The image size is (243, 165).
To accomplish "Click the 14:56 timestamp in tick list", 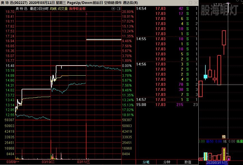I will coord(141,64).
